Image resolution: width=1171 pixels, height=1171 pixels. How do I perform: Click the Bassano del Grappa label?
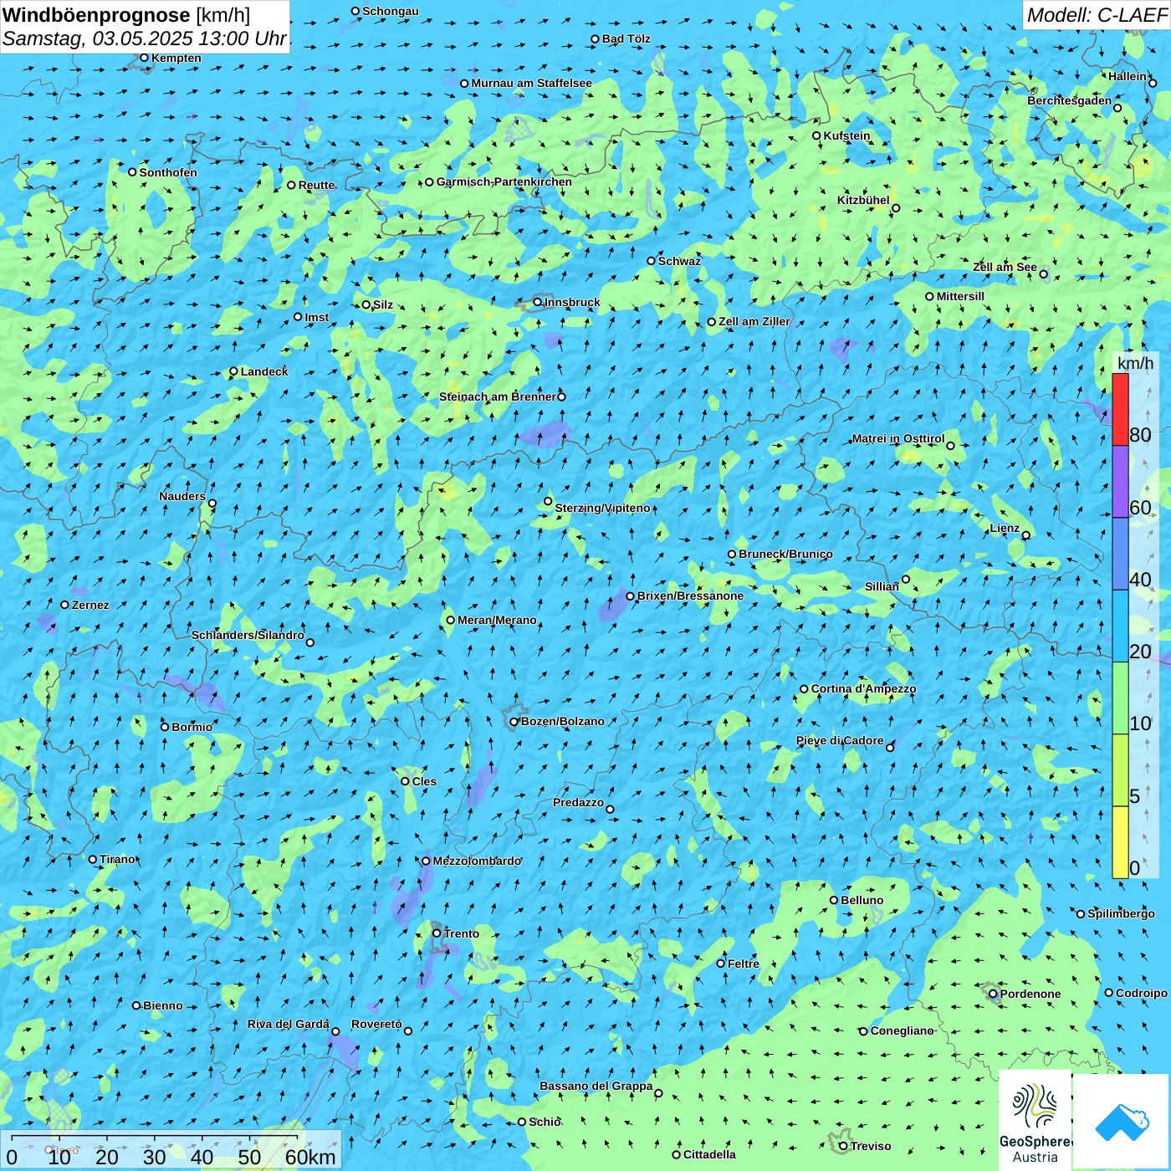pos(596,1086)
